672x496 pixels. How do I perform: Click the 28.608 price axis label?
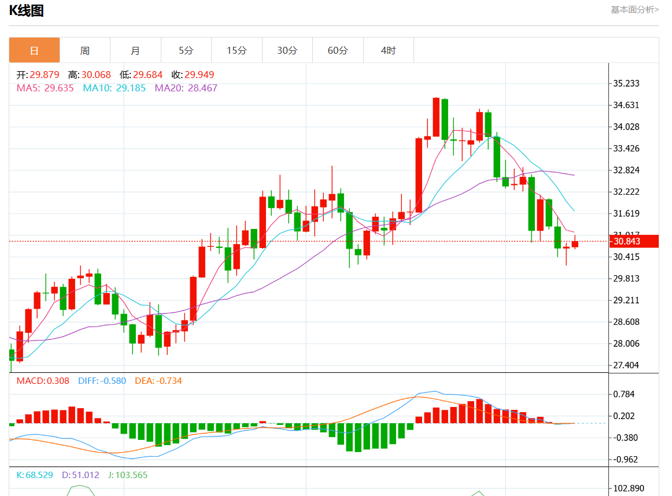[626, 321]
